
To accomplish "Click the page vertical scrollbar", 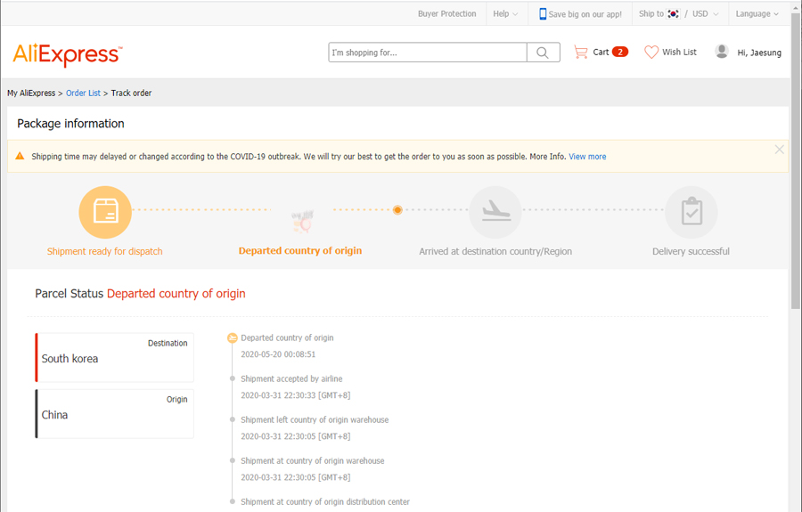I will [796, 161].
